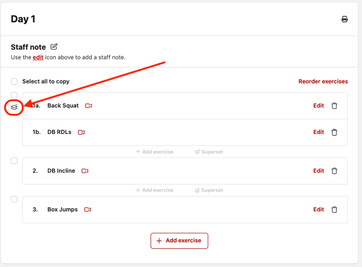This screenshot has height=267, width=362.
Task: Click Superset below DB Incline
Action: coord(209,190)
